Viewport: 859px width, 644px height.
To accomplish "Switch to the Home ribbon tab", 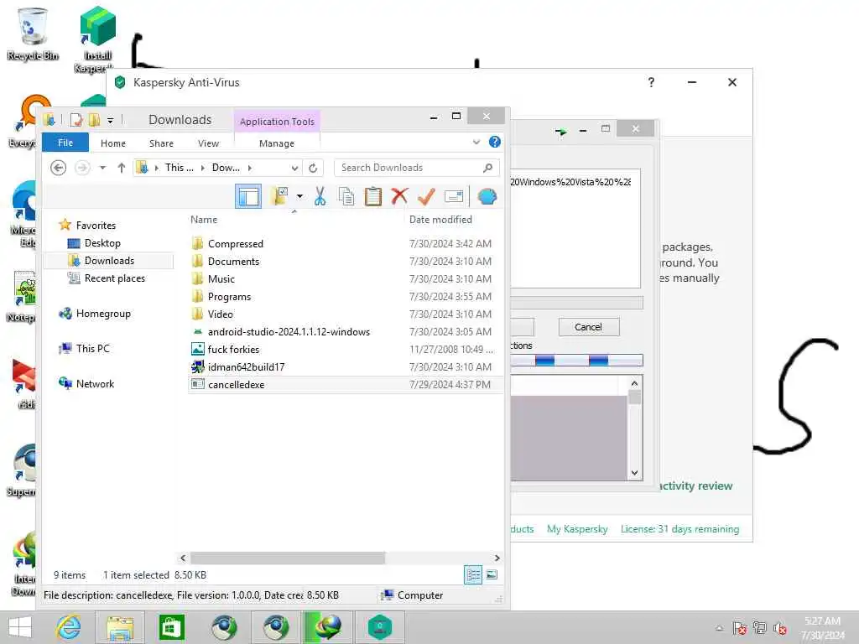I will click(x=113, y=143).
